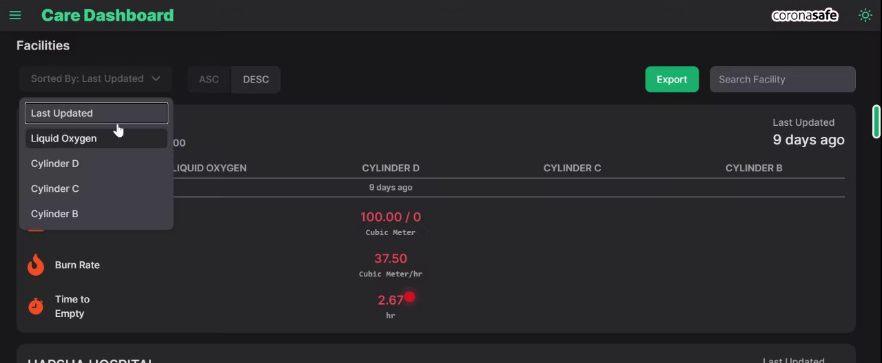Viewport: 882px width, 363px height.
Task: Select Liquid Oxygen from sort list
Action: coord(96,138)
